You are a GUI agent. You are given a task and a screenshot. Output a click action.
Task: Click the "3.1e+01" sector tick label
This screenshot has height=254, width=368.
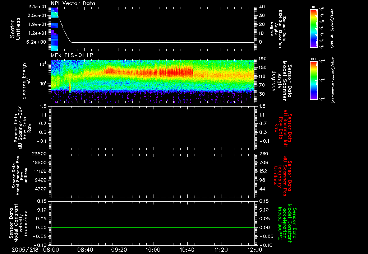pos(37,7)
